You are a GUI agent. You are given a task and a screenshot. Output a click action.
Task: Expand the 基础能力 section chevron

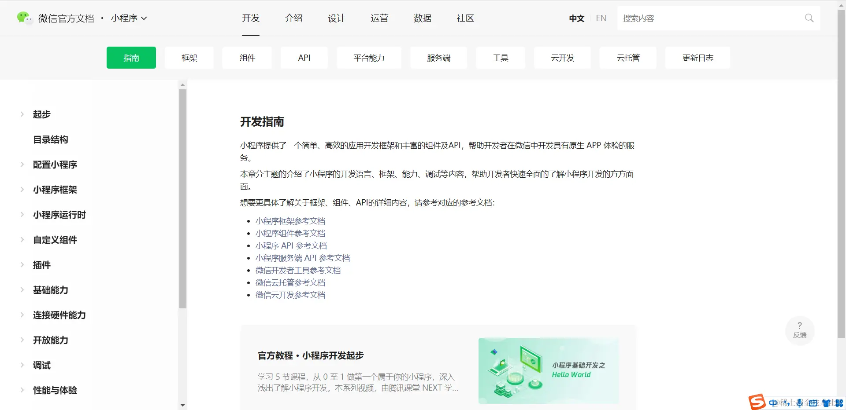tap(22, 290)
